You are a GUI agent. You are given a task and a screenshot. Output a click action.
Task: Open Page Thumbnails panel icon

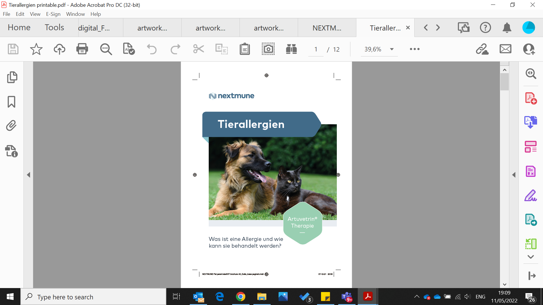click(x=12, y=77)
